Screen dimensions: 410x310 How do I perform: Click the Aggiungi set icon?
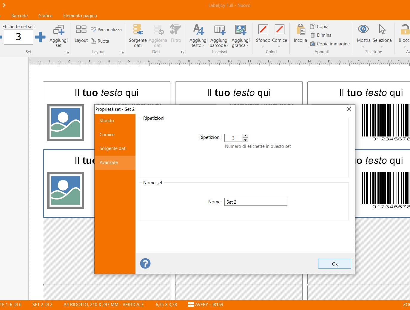coord(58,30)
